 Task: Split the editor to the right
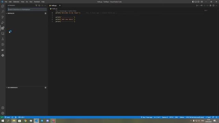pos(214,5)
